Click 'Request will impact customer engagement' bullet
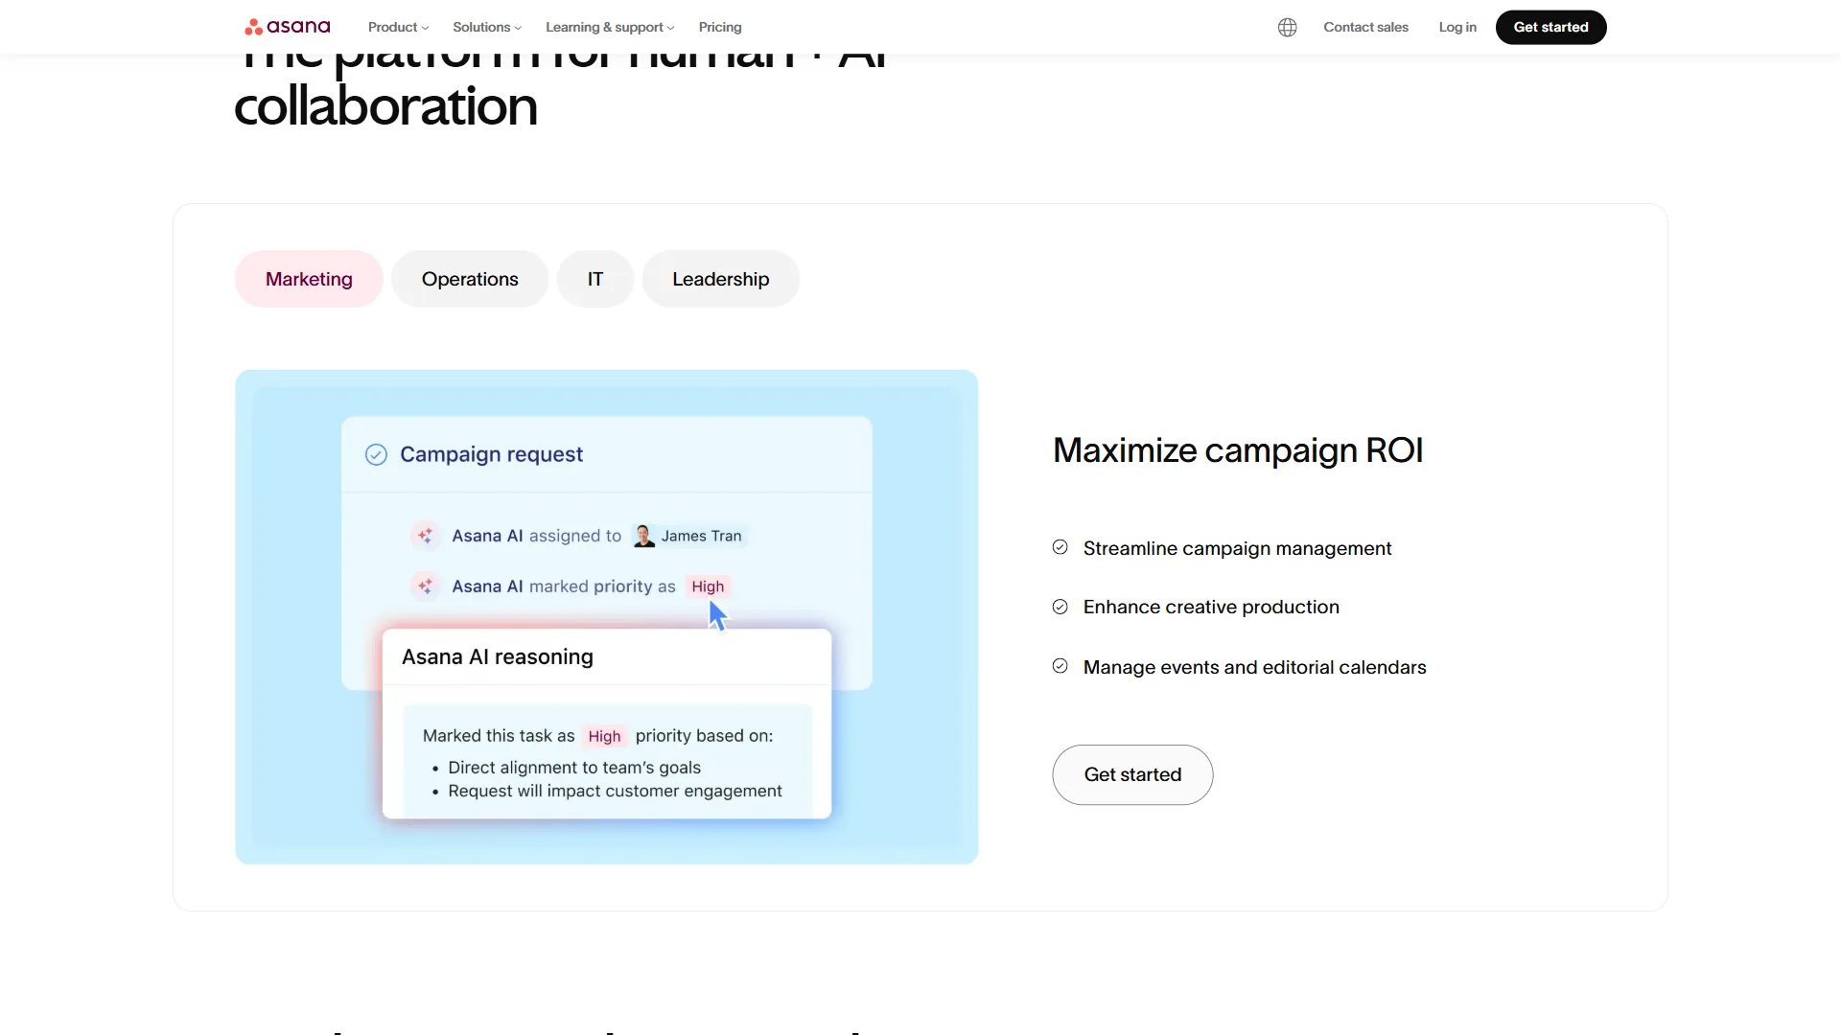The height and width of the screenshot is (1035, 1841). tap(615, 791)
